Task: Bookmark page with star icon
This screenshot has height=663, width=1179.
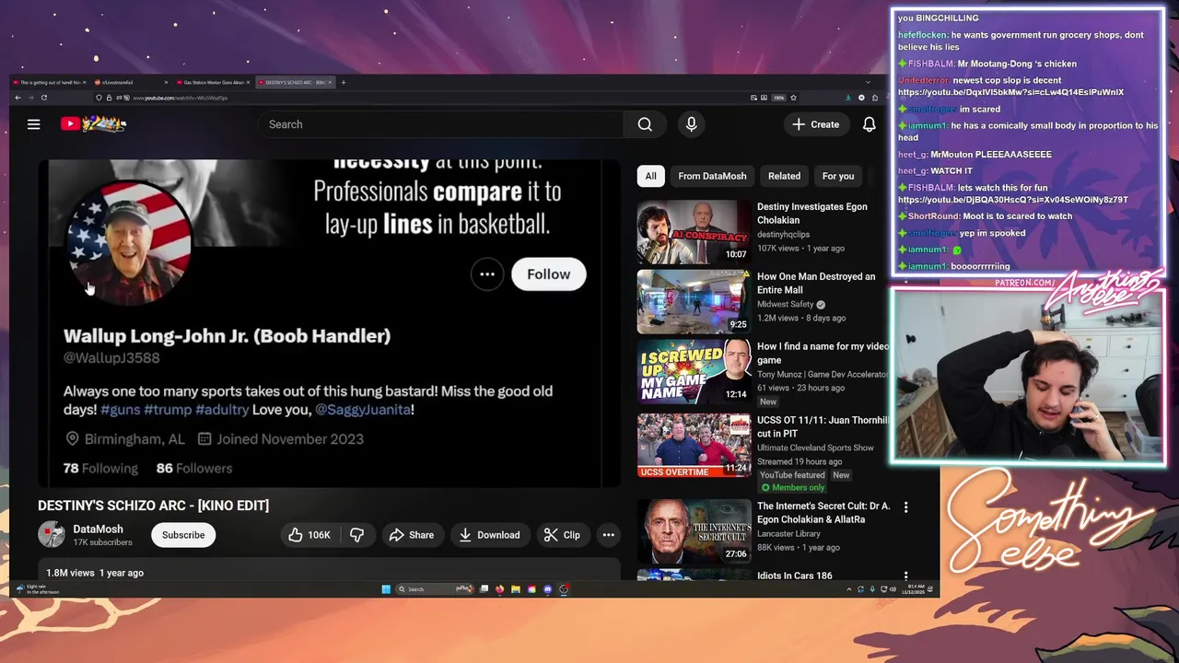Action: [793, 98]
